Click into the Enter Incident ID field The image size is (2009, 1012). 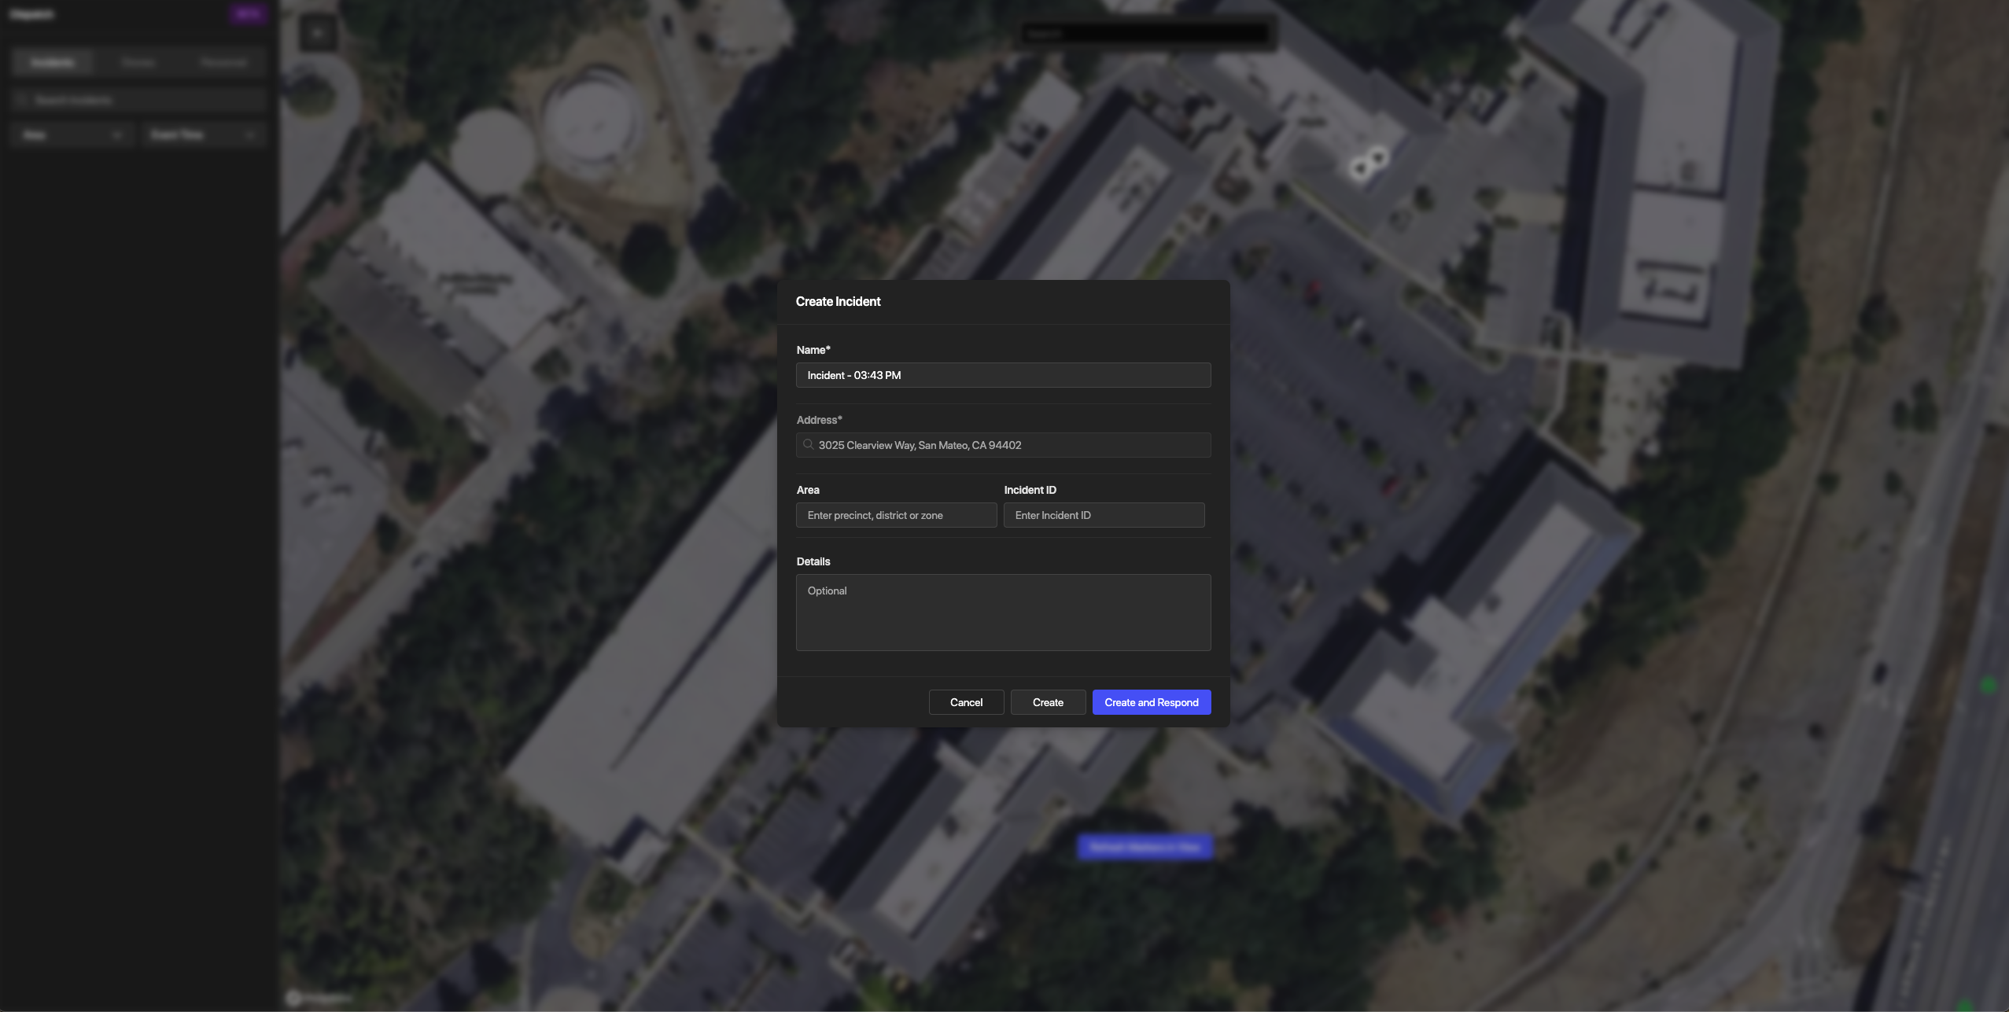point(1104,515)
